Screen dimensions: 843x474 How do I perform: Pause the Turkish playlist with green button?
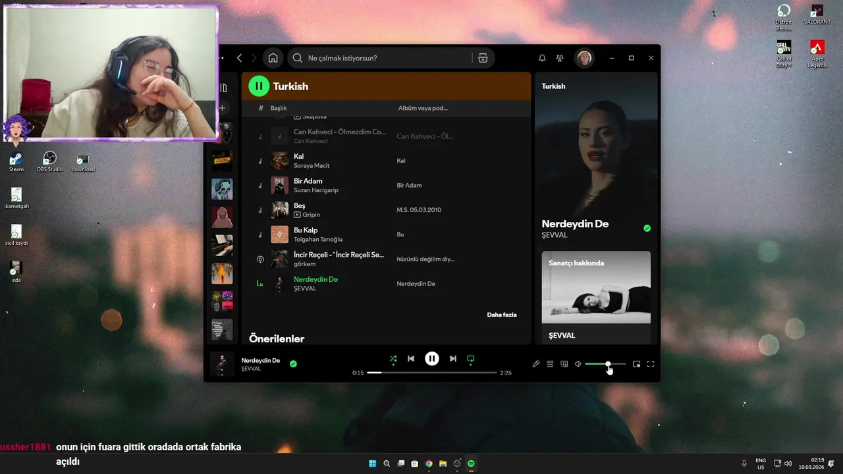coord(259,86)
